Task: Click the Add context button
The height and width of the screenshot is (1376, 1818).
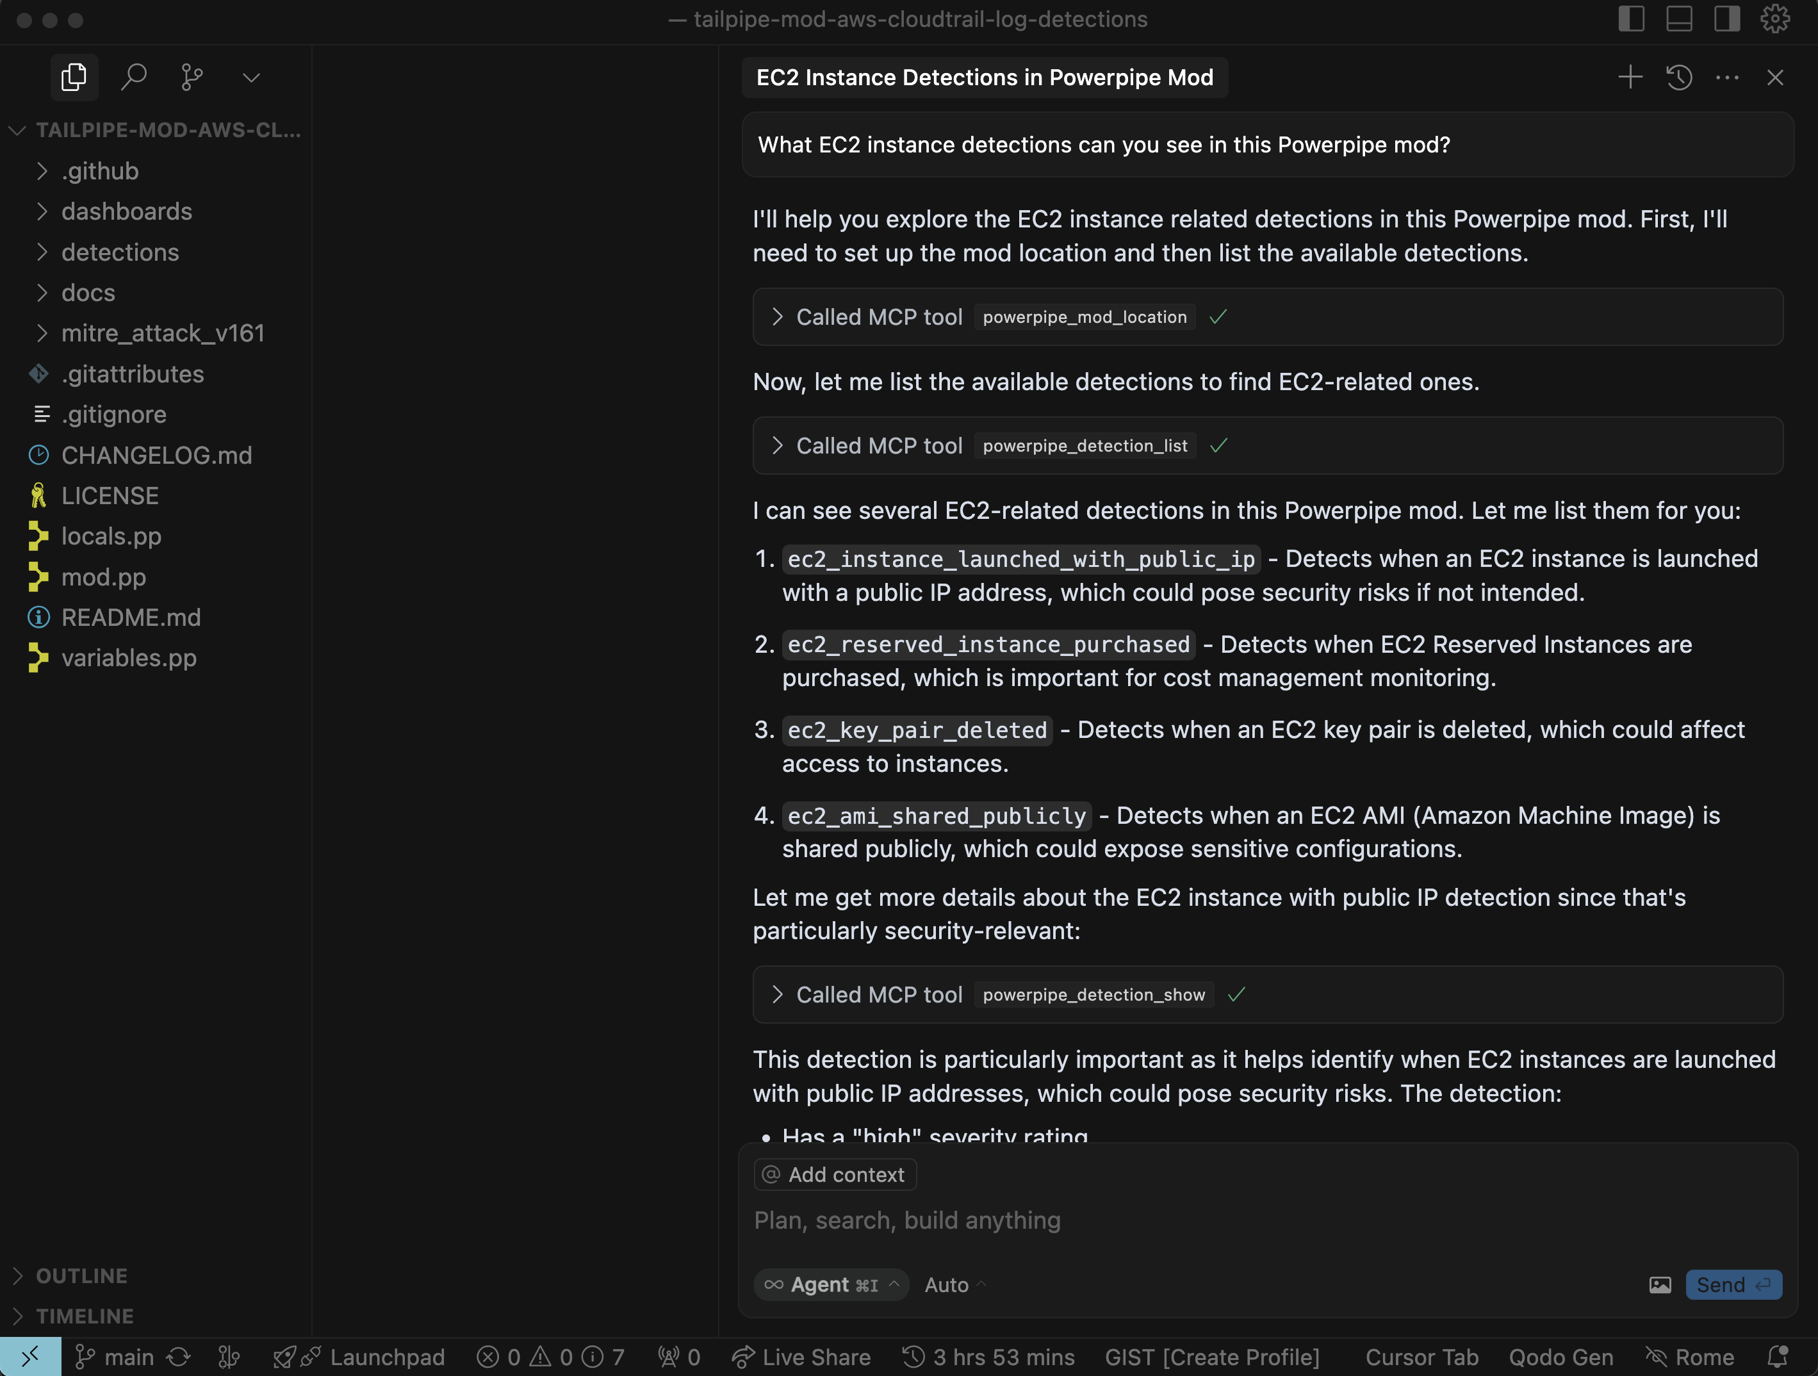Action: (835, 1175)
